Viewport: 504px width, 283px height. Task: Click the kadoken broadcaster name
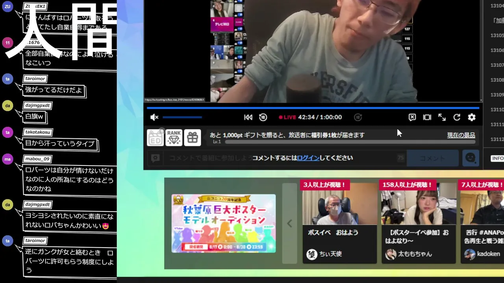pyautogui.click(x=488, y=254)
